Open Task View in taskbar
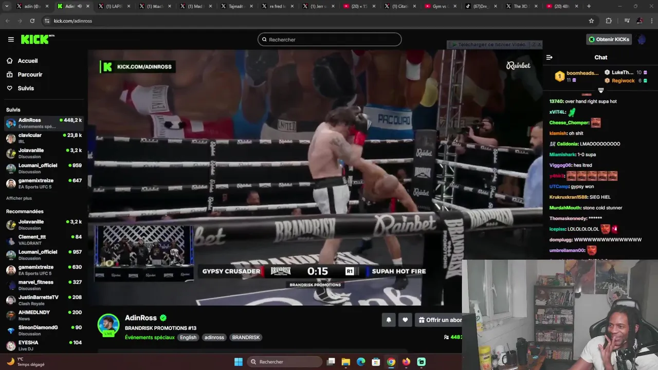 (x=331, y=362)
